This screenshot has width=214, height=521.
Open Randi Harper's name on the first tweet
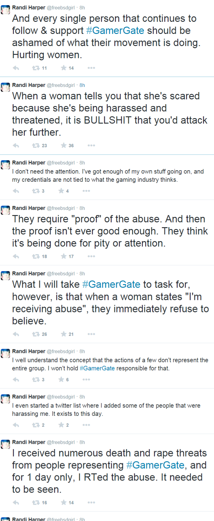28,8
